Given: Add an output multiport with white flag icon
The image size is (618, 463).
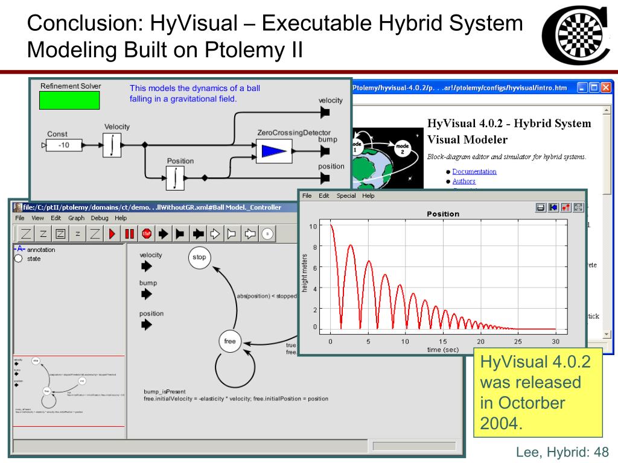Looking at the screenshot, I should [232, 234].
